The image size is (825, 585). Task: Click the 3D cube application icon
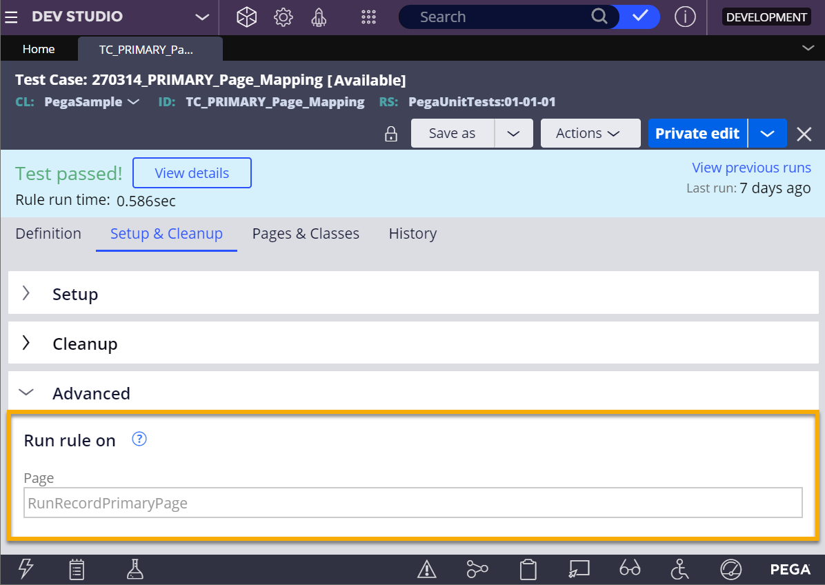[246, 17]
